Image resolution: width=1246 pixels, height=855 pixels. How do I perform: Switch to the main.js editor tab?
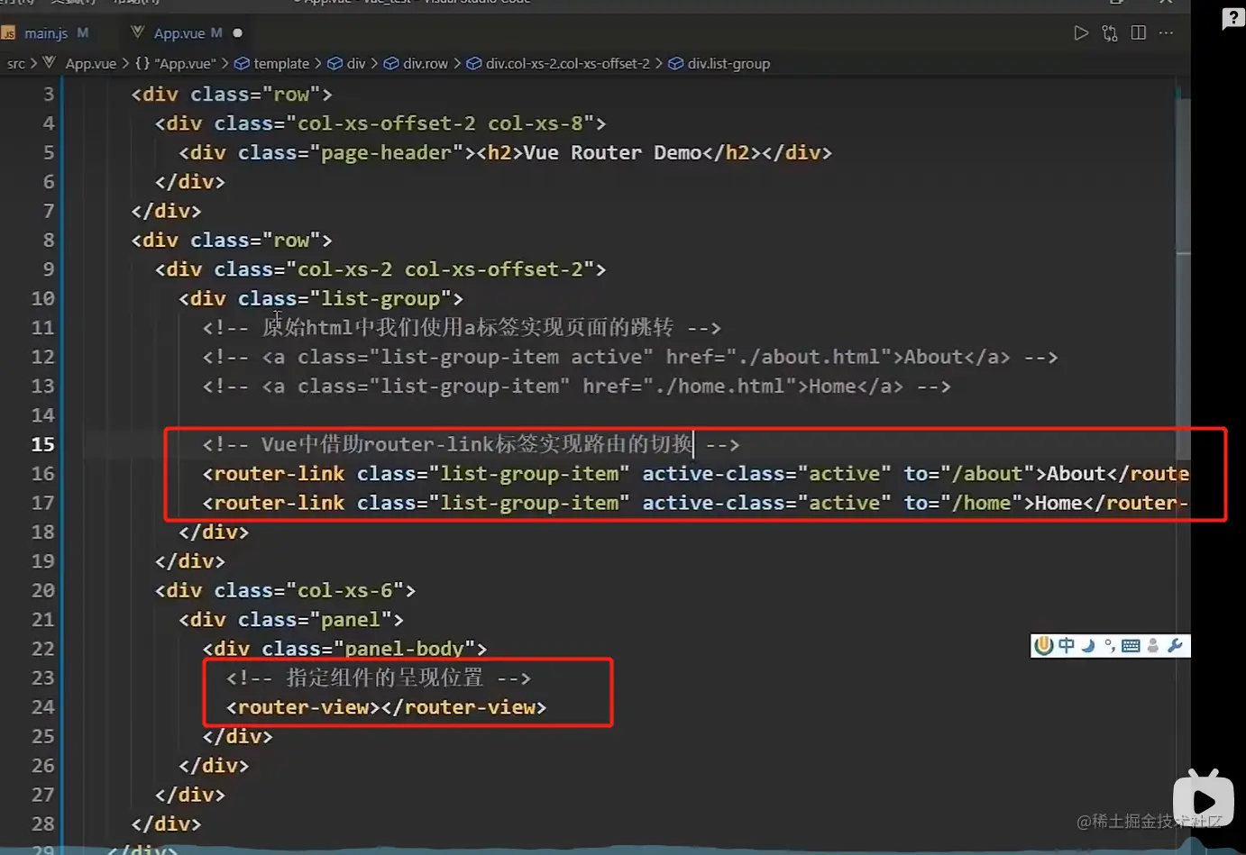(x=46, y=33)
